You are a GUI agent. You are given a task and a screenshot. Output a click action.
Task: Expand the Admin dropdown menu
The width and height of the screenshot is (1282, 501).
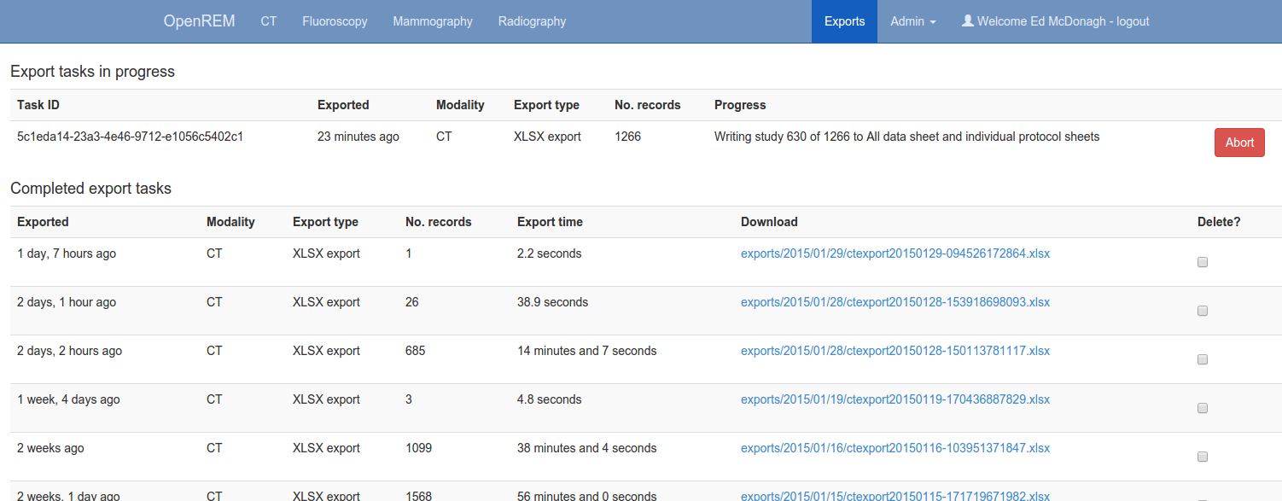912,21
